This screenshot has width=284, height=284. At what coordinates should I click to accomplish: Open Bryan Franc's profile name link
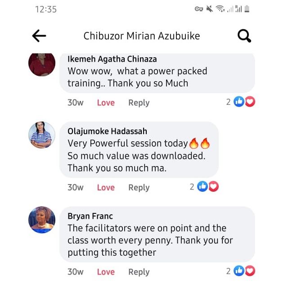pyautogui.click(x=90, y=216)
